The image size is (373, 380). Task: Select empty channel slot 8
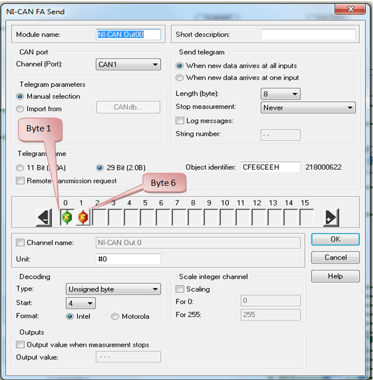coord(195,217)
